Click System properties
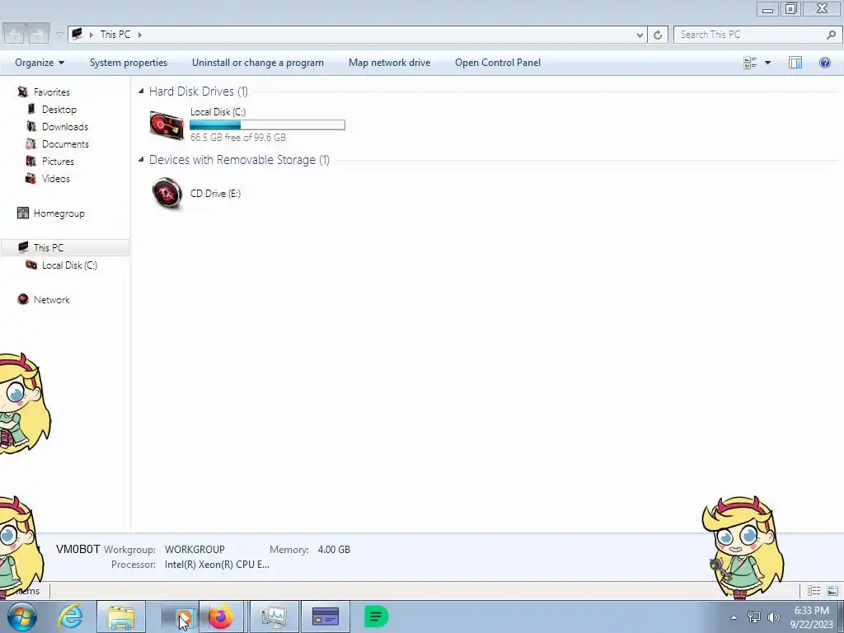The height and width of the screenshot is (633, 844). coord(128,63)
